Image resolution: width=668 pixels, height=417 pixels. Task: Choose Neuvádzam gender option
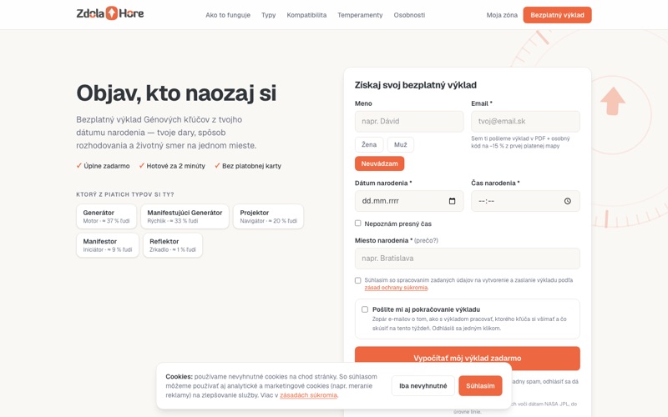(x=380, y=163)
